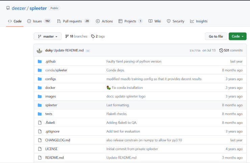Open the deezer owner link
250x163 pixels.
pos(19,8)
